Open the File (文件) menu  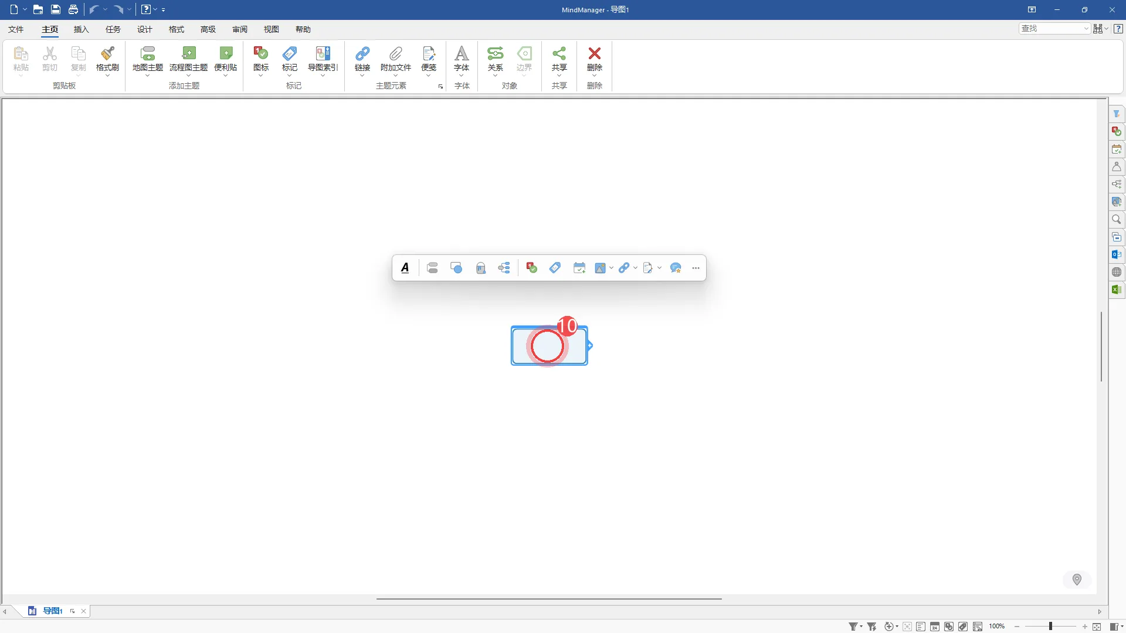pos(16,29)
